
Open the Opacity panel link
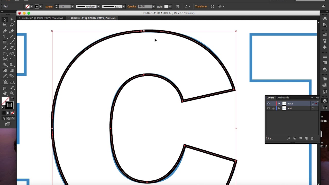point(132,6)
